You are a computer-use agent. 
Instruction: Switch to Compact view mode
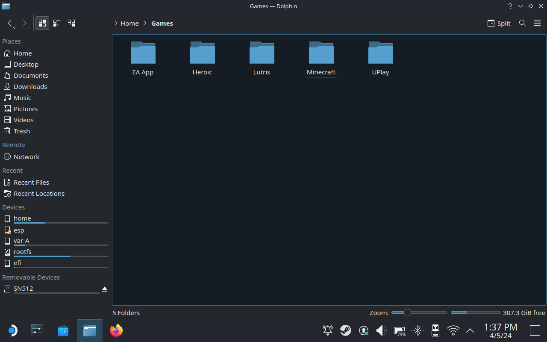[x=57, y=23]
